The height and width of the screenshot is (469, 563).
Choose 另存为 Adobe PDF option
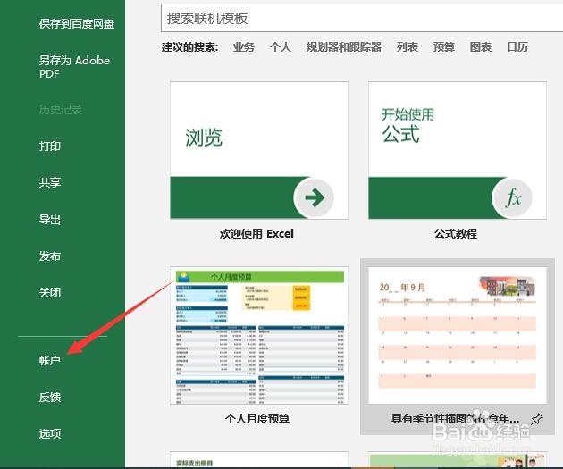[74, 67]
